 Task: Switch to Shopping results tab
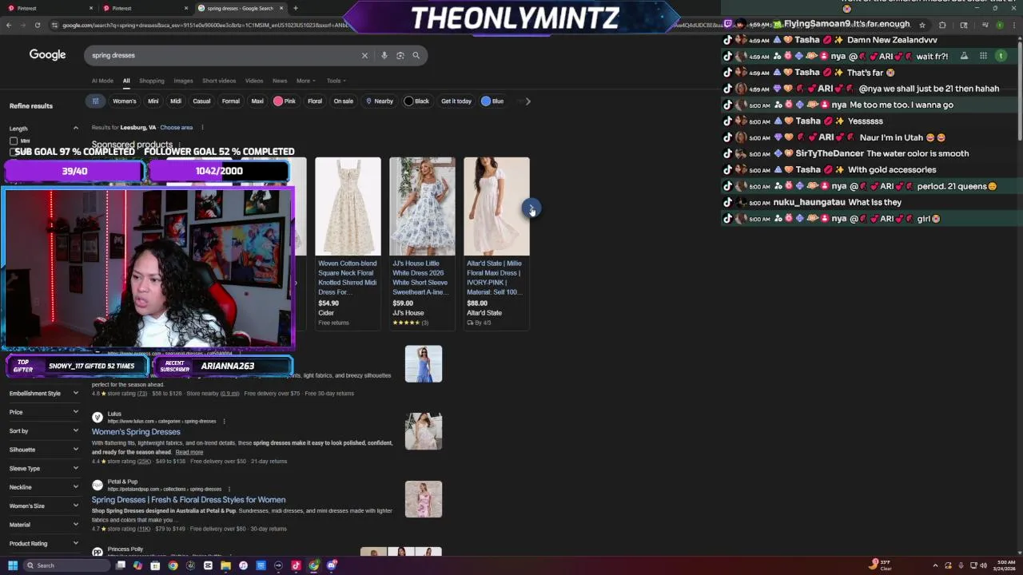coord(152,81)
